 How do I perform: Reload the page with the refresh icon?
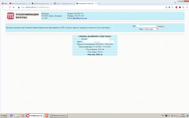click(10, 7)
